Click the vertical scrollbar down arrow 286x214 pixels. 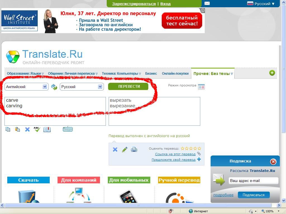tap(284, 201)
